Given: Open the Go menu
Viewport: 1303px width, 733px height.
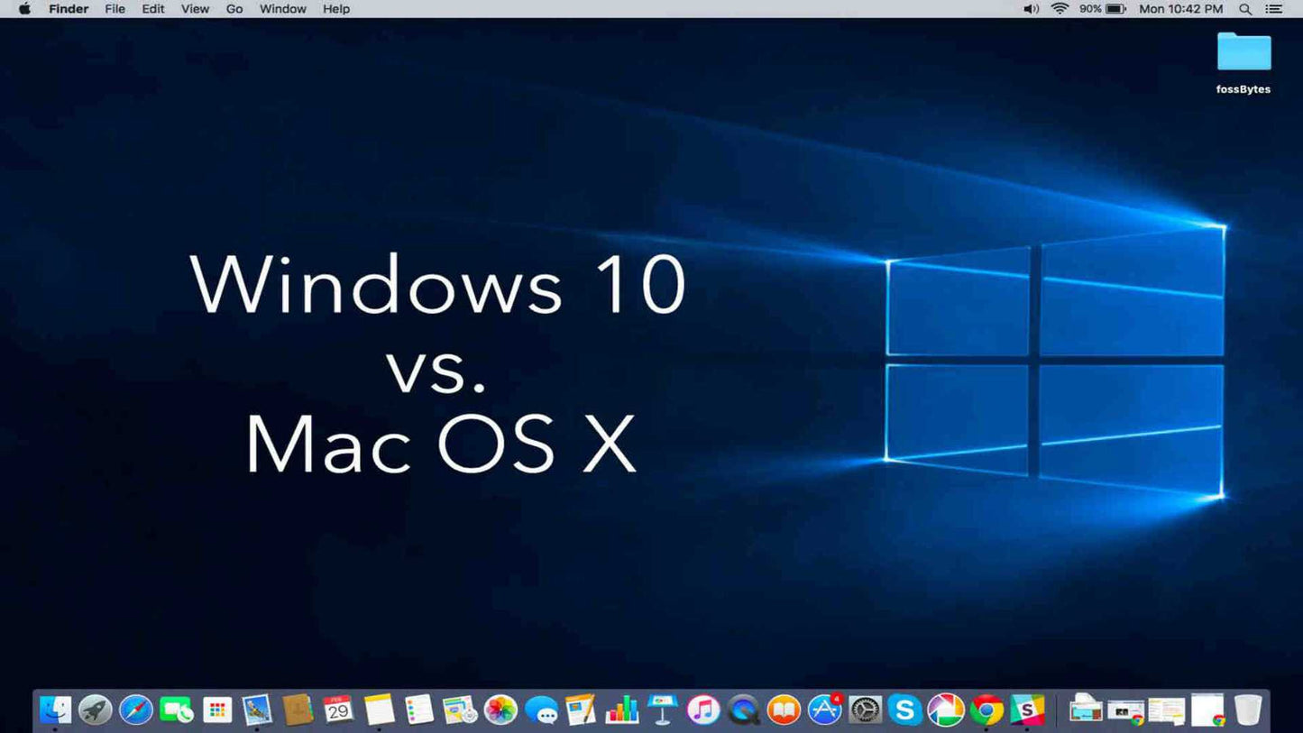Looking at the screenshot, I should pyautogui.click(x=234, y=9).
